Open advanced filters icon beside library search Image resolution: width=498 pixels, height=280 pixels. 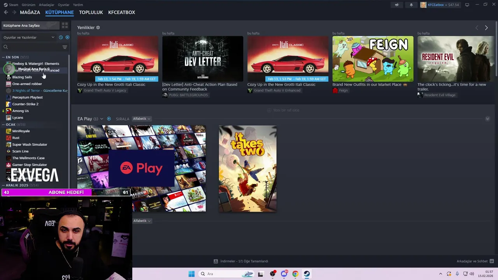[65, 47]
